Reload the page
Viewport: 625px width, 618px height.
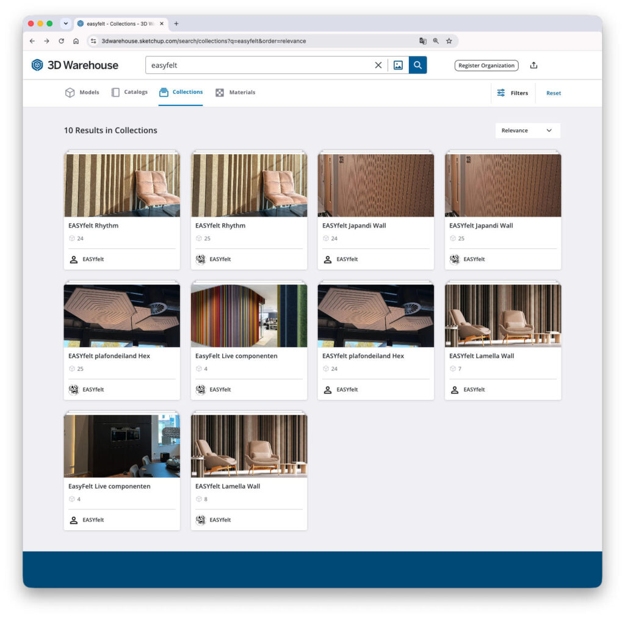62,41
